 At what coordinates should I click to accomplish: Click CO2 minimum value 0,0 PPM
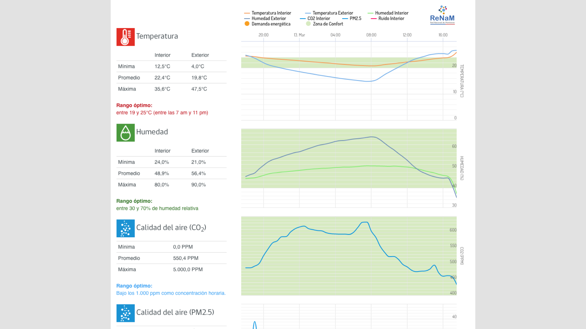tap(183, 247)
